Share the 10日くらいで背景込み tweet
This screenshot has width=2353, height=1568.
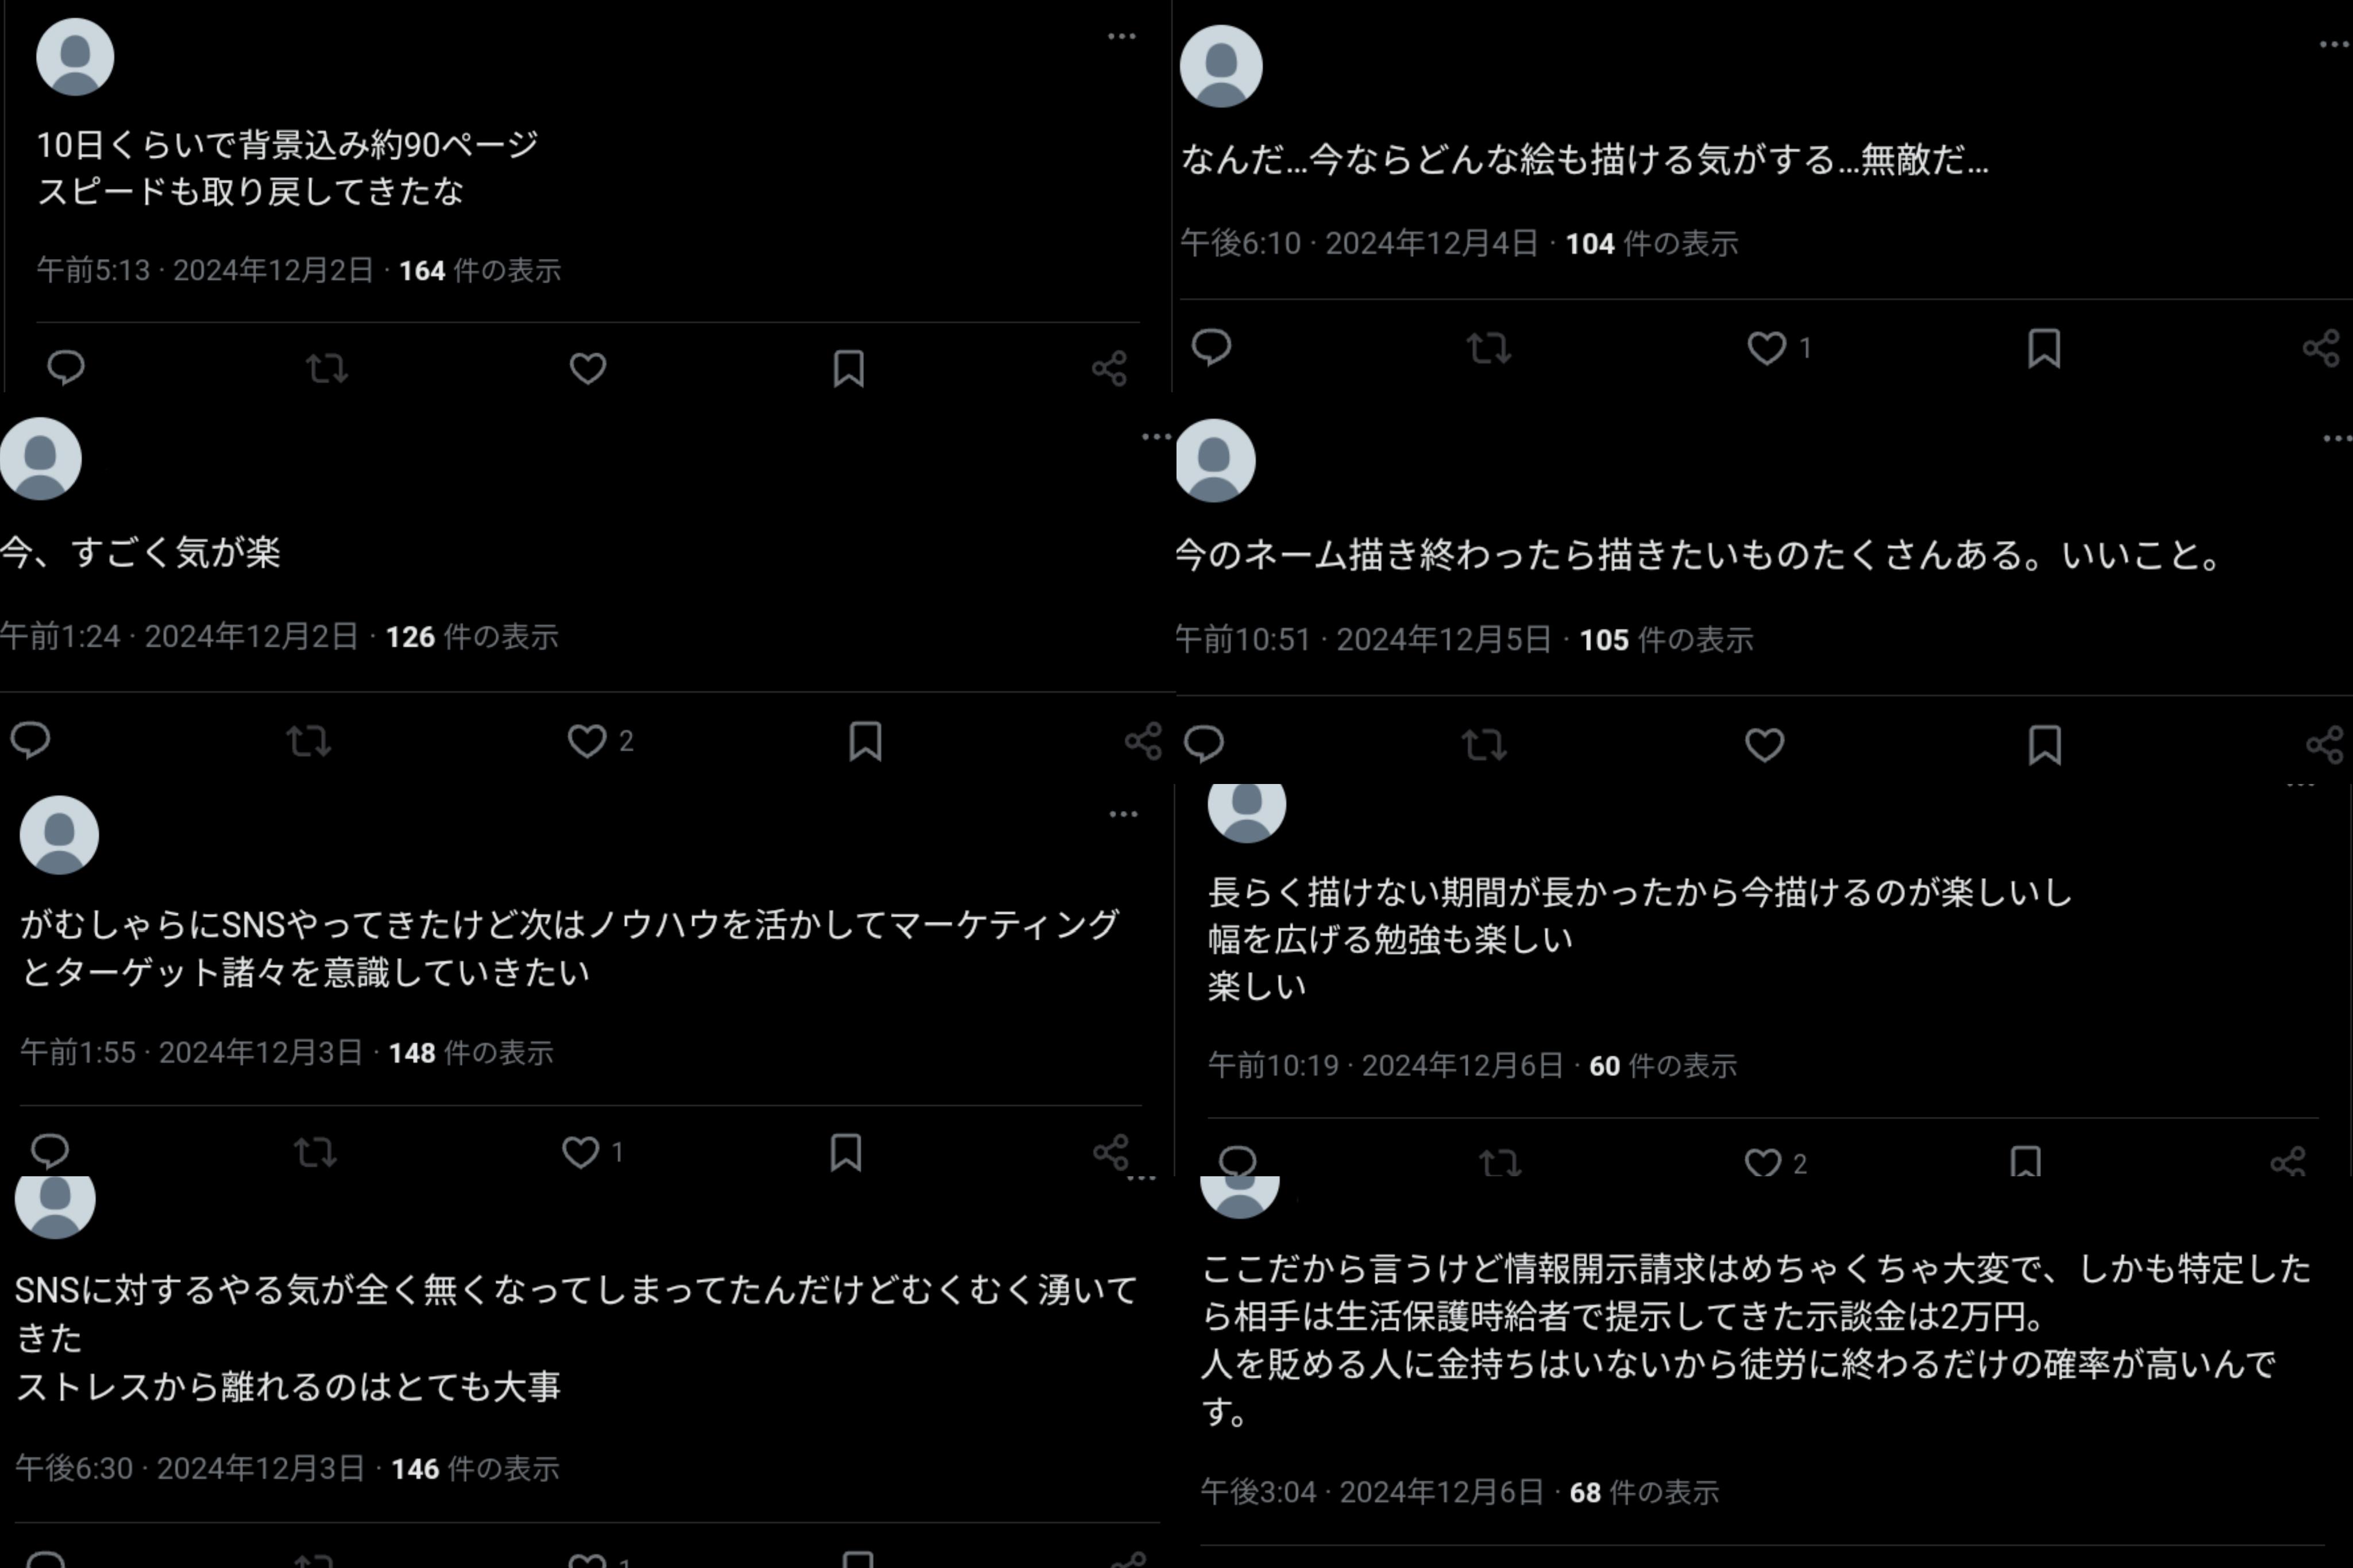[x=1109, y=368]
